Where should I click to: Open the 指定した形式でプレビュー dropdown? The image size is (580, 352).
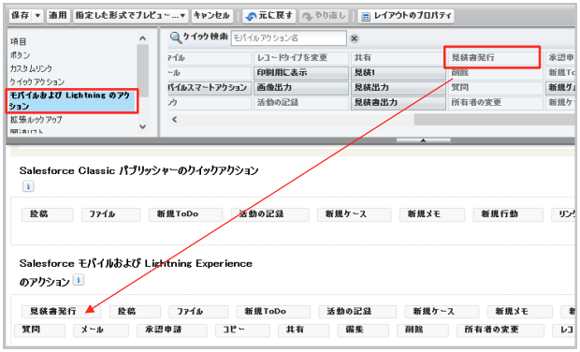(x=131, y=16)
